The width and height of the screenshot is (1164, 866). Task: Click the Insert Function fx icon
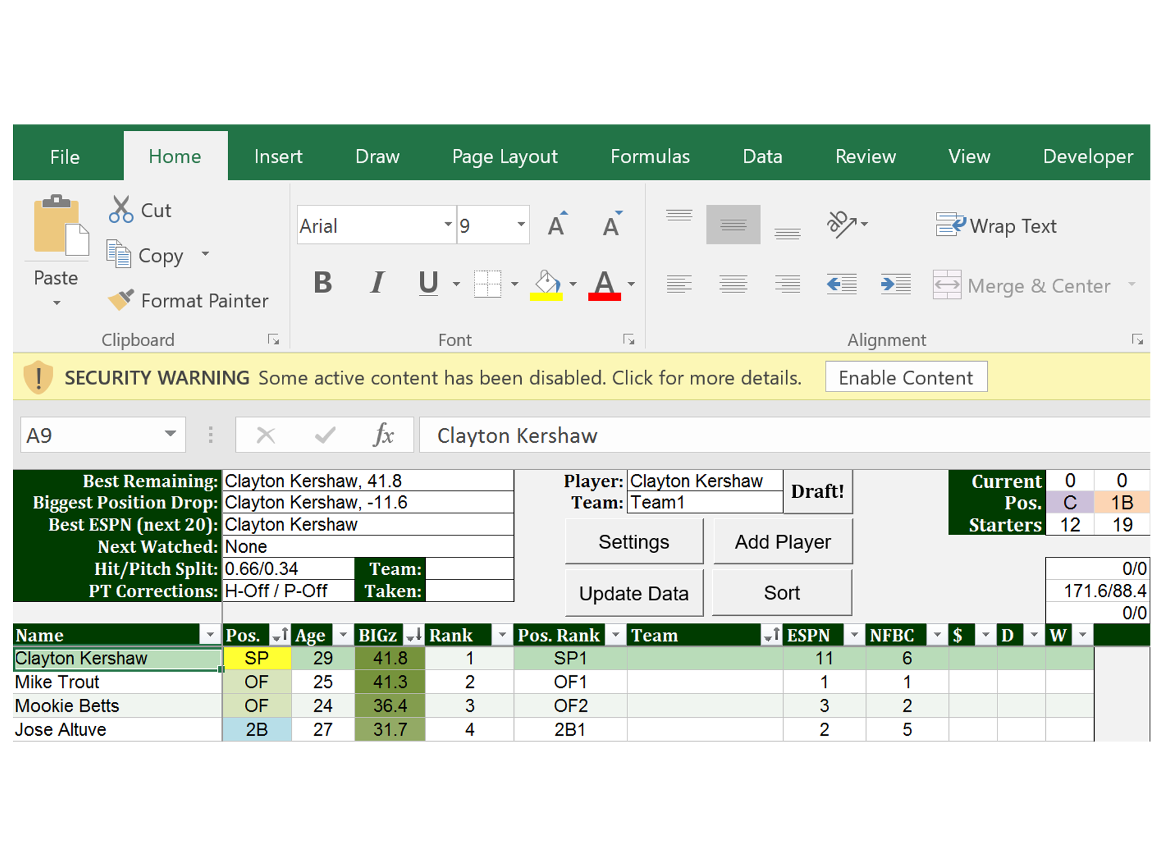click(x=384, y=435)
